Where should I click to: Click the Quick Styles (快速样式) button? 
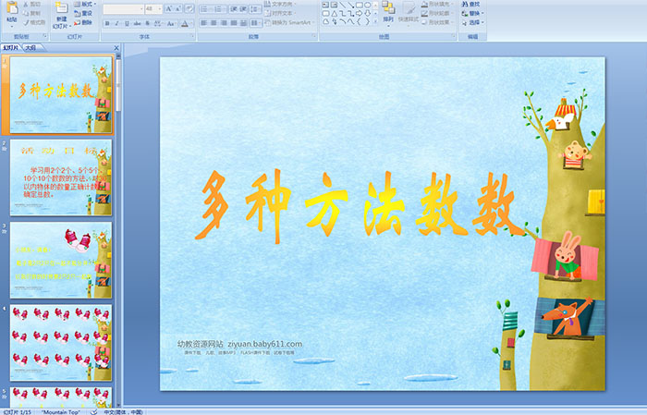click(409, 12)
